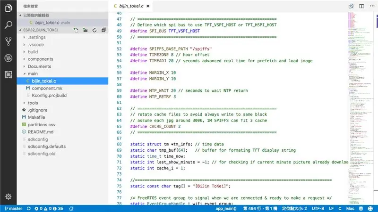The height and width of the screenshot is (212, 378).
Task: Click app_main() symbol in status bar
Action: pyautogui.click(x=226, y=208)
